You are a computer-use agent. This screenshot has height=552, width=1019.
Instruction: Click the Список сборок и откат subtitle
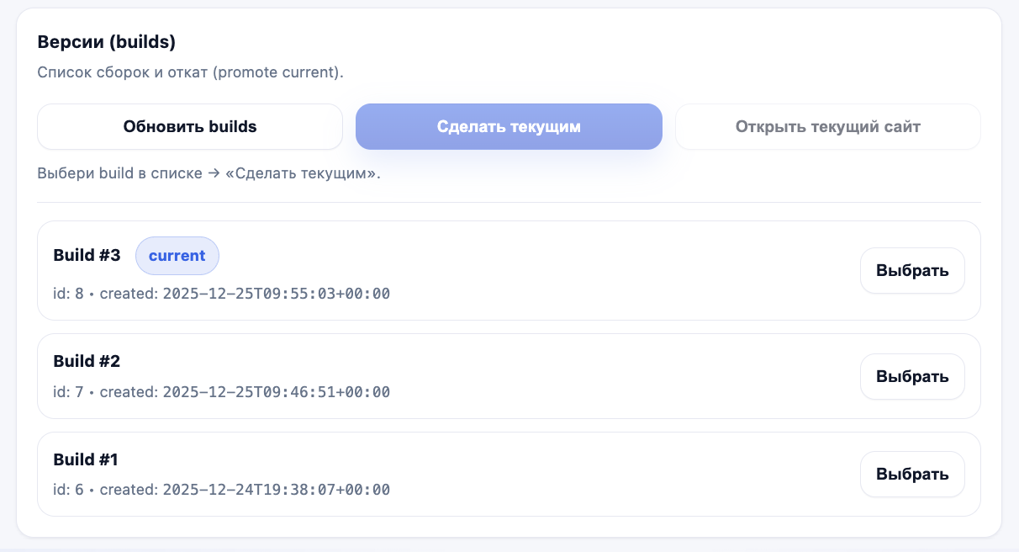190,72
